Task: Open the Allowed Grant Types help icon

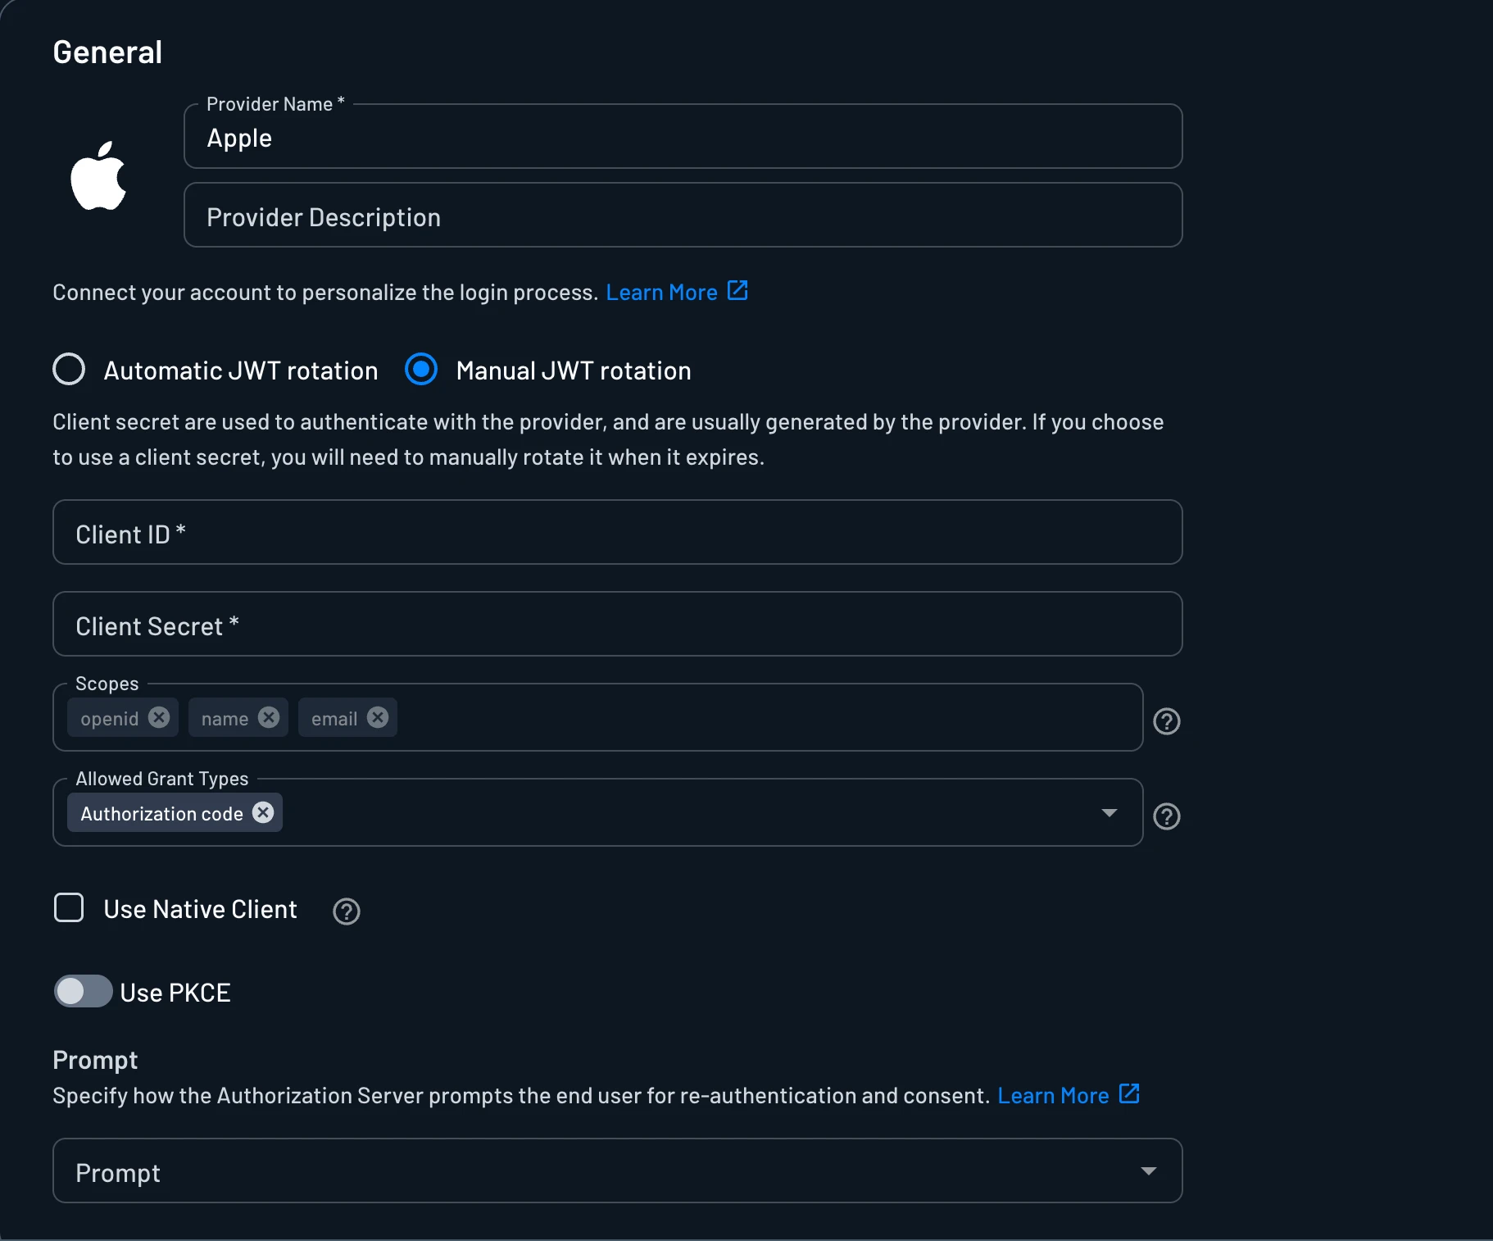Action: pyautogui.click(x=1167, y=816)
